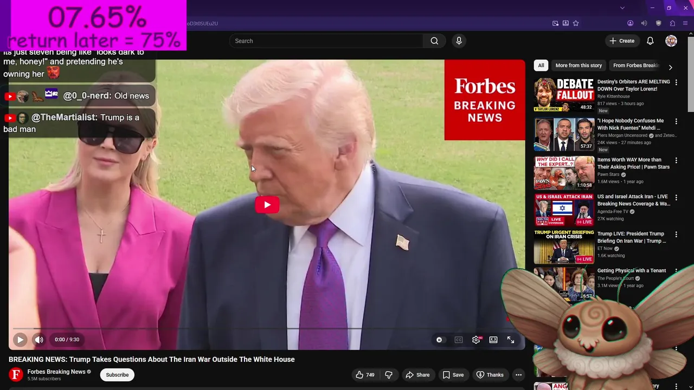Image resolution: width=694 pixels, height=390 pixels.
Task: Show next filter chips with arrow
Action: 670,67
